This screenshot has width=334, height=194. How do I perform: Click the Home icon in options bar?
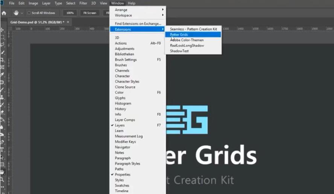(x=4, y=13)
